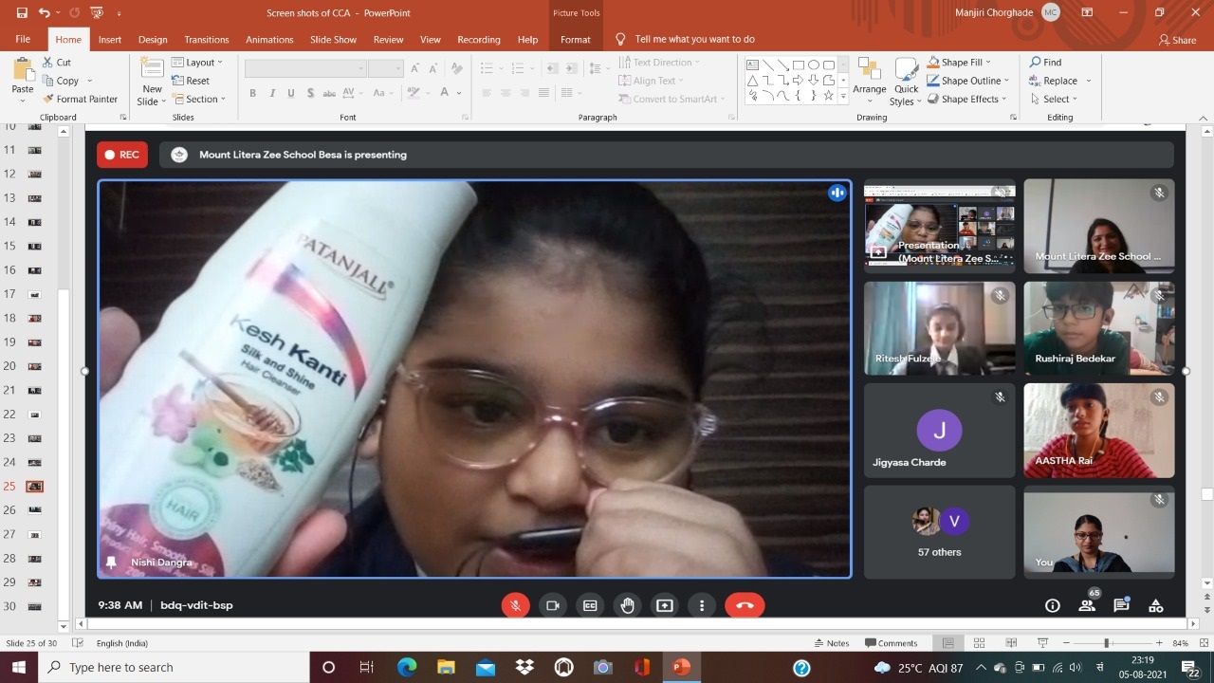The height and width of the screenshot is (683, 1214).
Task: Open the action center notifications
Action: [1190, 668]
